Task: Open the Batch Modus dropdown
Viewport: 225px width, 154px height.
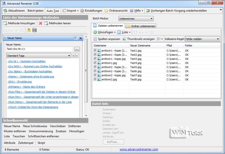Action: click(x=136, y=19)
